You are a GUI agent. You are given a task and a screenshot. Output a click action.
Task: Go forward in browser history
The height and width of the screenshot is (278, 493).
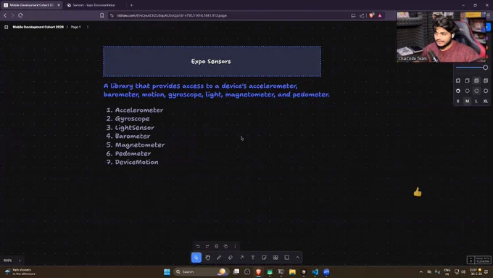pyautogui.click(x=12, y=15)
